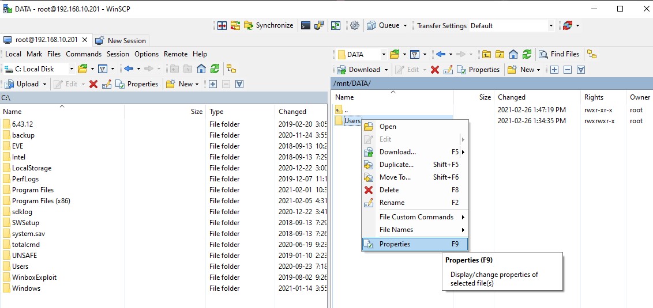The width and height of the screenshot is (653, 308).
Task: Open the terminal console icon
Action: pyautogui.click(x=306, y=25)
